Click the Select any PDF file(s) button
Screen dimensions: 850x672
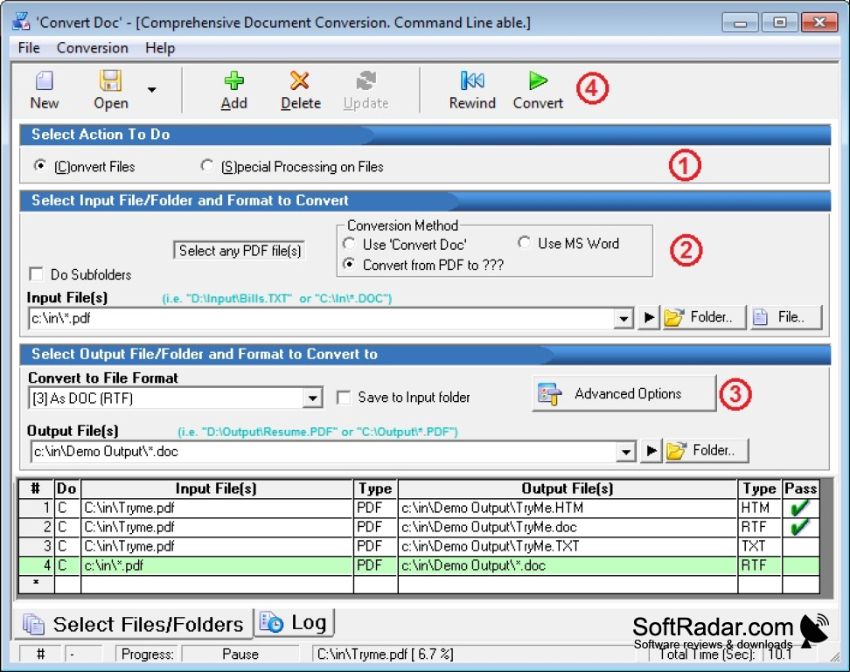tap(240, 250)
